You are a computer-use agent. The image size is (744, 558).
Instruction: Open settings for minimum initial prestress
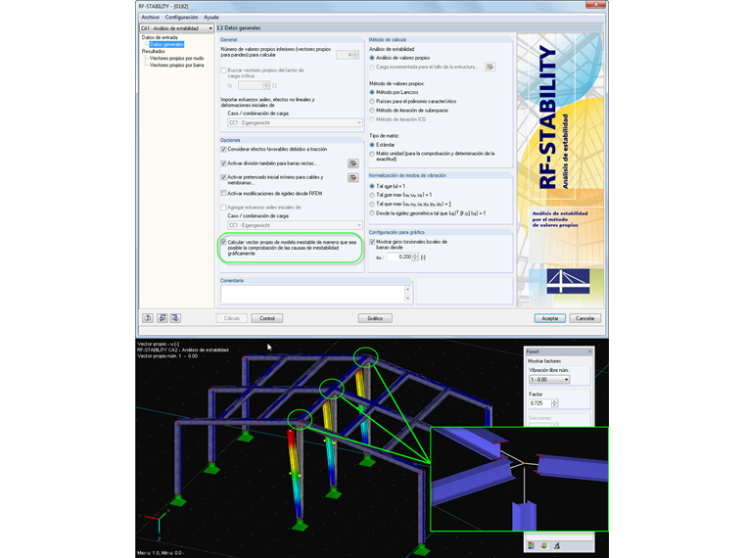pyautogui.click(x=353, y=178)
